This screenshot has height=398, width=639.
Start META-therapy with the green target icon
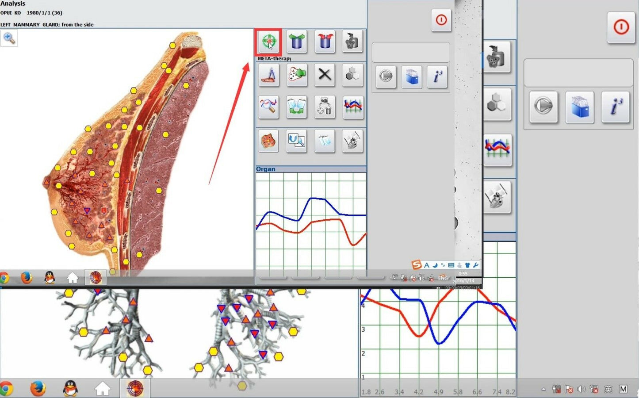[x=268, y=42]
